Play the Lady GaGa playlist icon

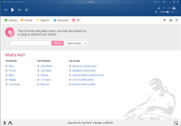[38, 71]
